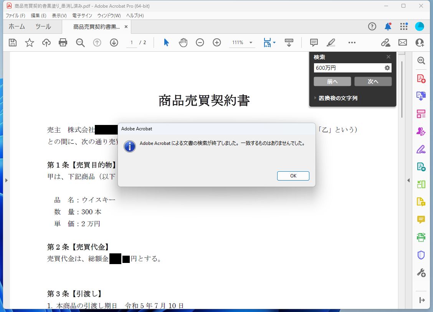Open the page display options dropdown
The height and width of the screenshot is (312, 433).
[x=269, y=43]
